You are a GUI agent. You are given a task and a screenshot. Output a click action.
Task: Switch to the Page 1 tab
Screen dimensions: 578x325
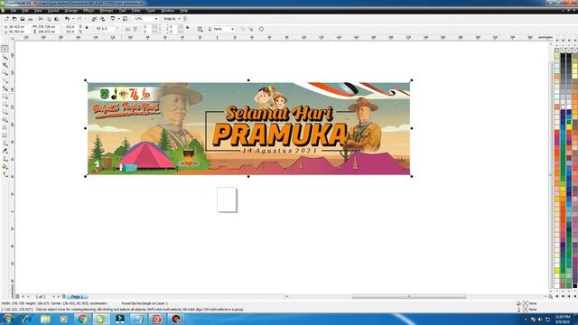(x=77, y=297)
